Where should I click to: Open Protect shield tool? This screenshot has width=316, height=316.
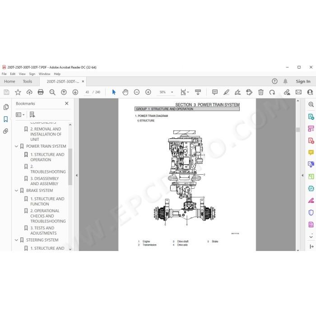(x=311, y=213)
